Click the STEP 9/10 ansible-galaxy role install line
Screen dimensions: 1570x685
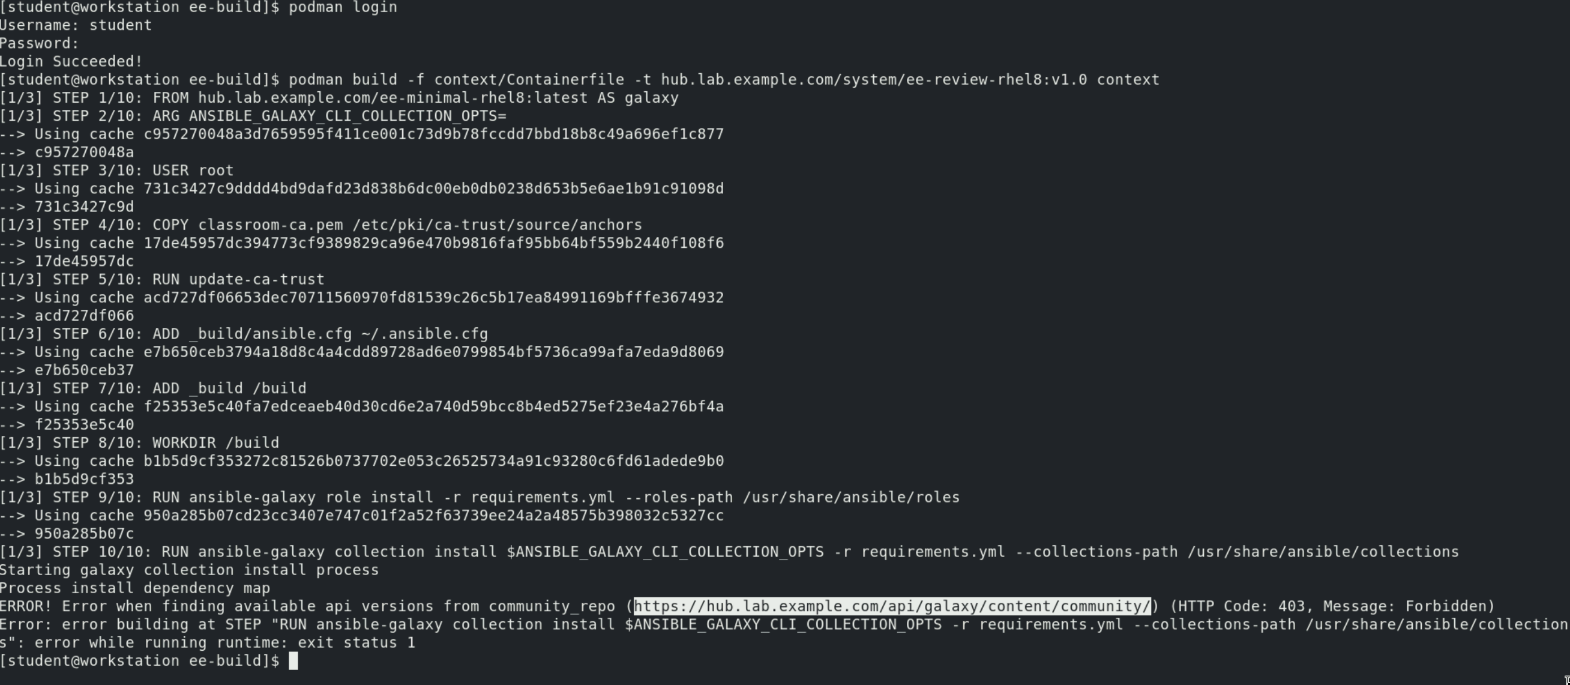(479, 497)
